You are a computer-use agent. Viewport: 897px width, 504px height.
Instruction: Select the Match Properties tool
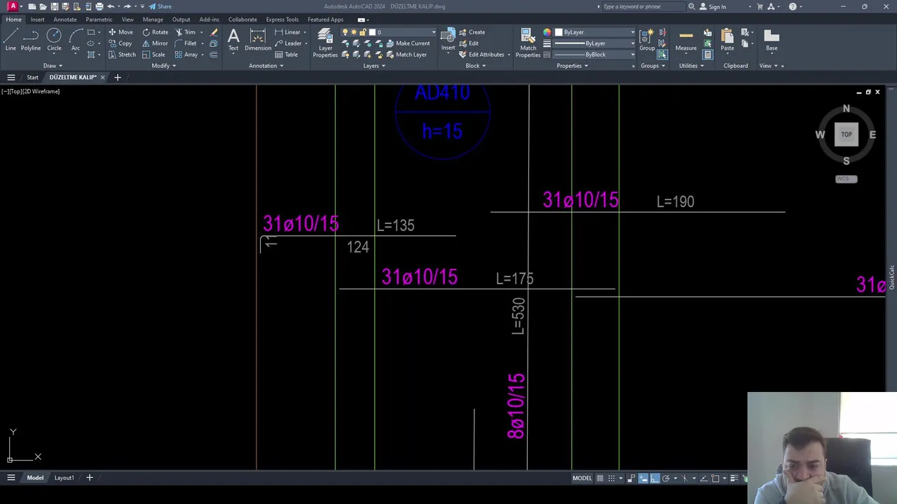click(528, 43)
